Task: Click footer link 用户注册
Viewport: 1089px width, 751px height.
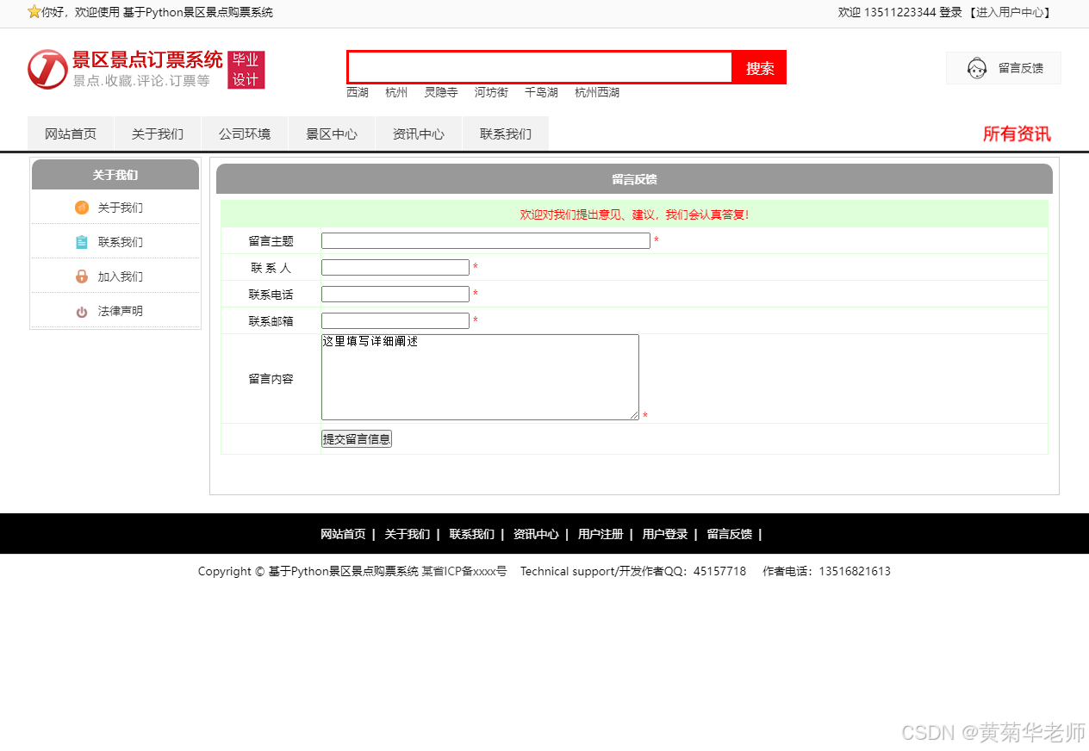Action: pos(601,534)
